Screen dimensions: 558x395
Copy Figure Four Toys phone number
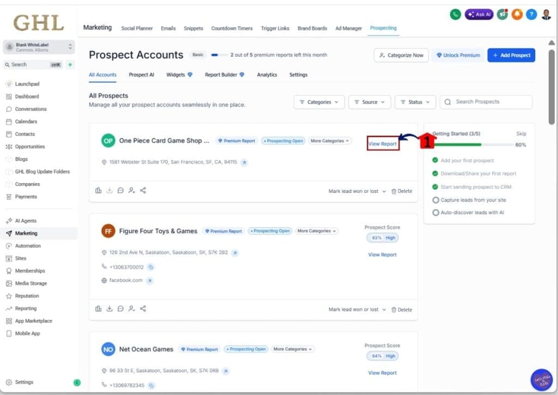pyautogui.click(x=151, y=267)
